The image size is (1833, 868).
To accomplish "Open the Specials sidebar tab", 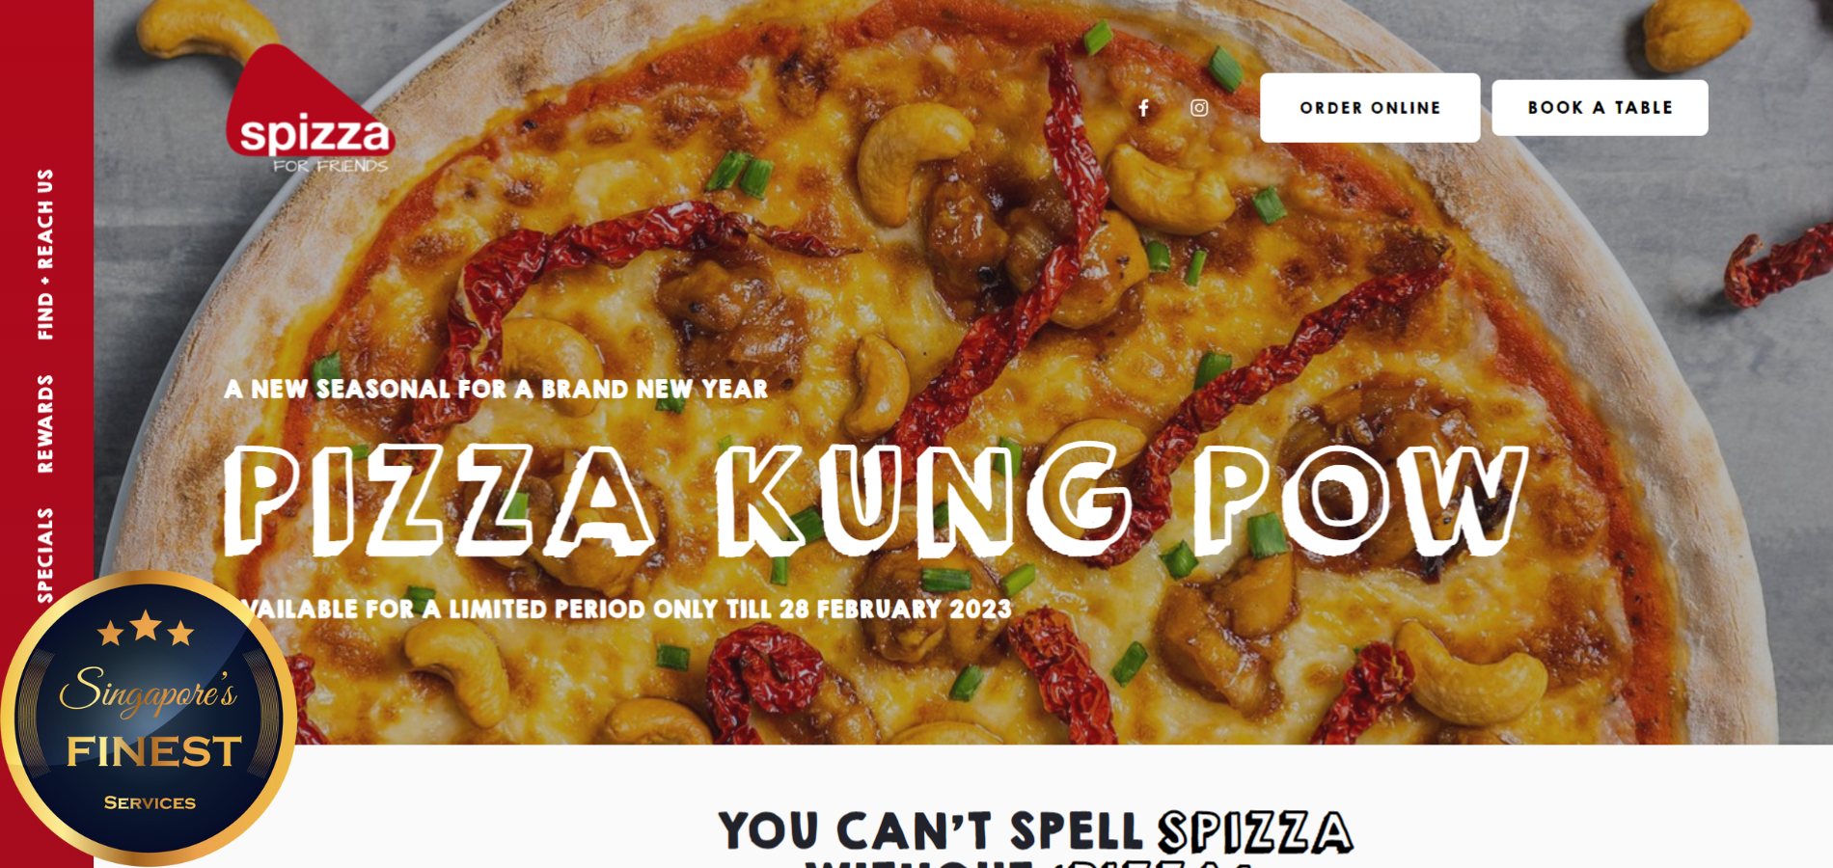I will click(45, 555).
